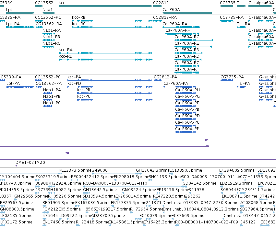Click the kcc gene feature bar
The width and height of the screenshot is (276, 227).
[x=105, y=6]
